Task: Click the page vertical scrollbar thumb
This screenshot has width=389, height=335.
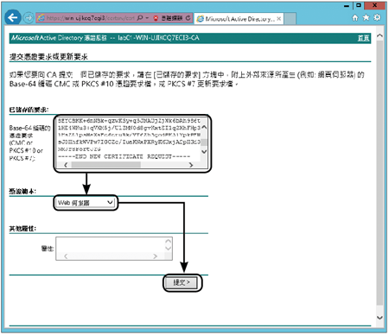Action: point(379,173)
